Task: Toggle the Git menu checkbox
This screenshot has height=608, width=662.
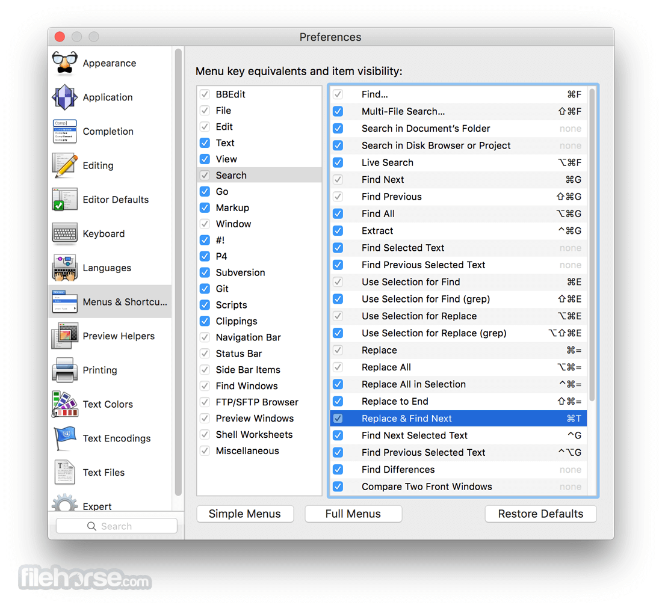Action: coord(205,289)
